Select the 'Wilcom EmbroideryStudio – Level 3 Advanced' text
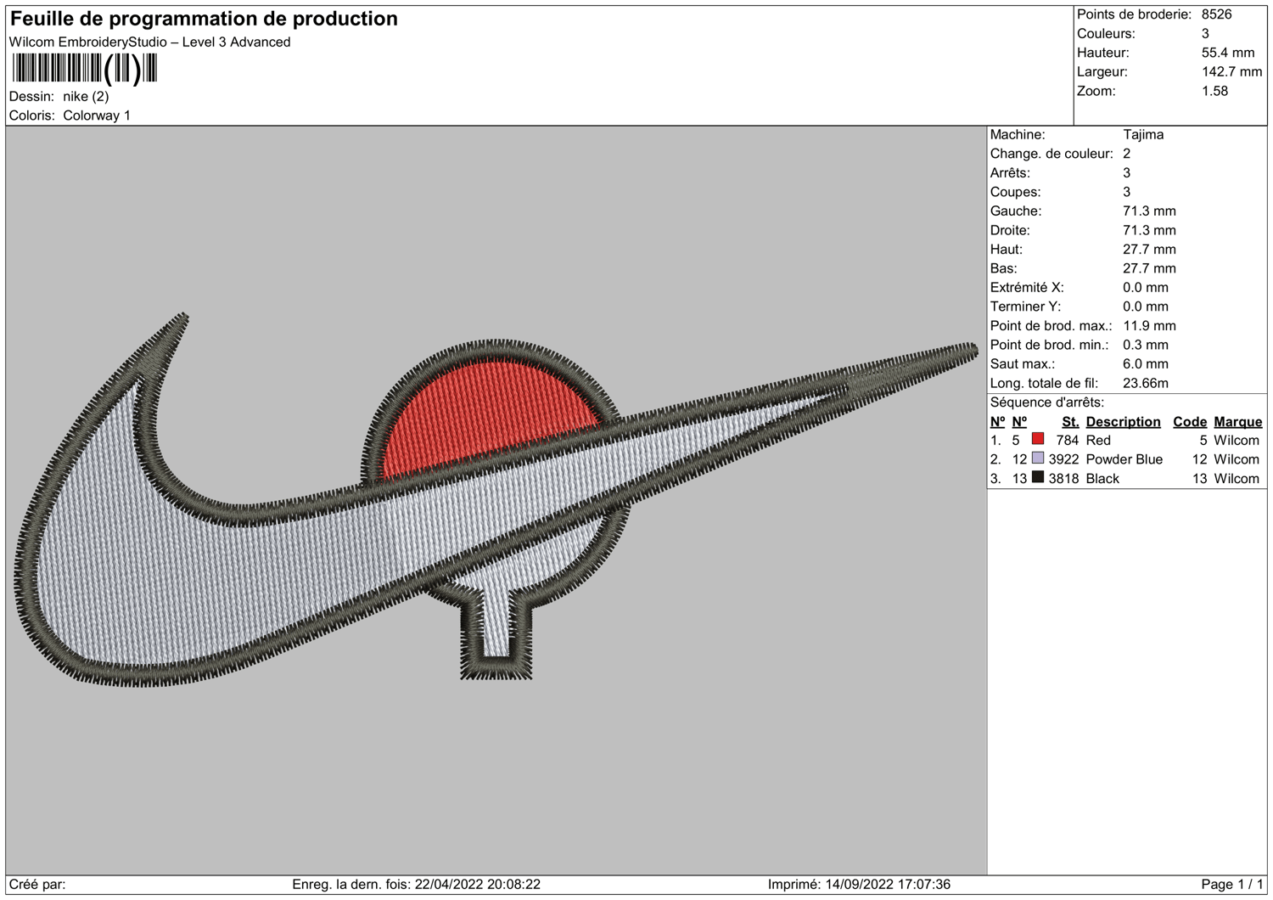Screen dimensions: 1273x900 [150, 42]
